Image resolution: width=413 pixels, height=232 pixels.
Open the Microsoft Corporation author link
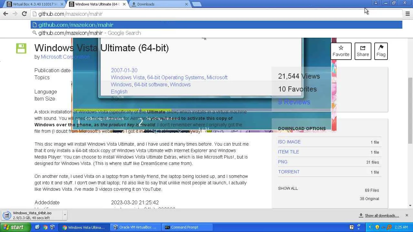65,57
